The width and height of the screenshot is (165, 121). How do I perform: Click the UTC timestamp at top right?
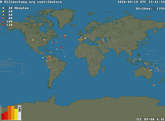click(141, 2)
